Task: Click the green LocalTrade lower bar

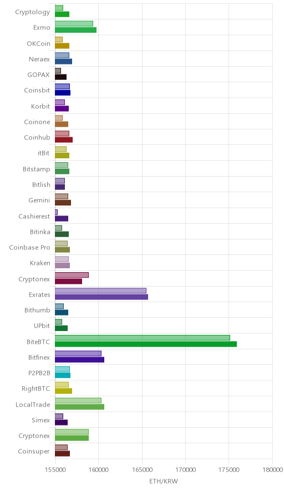Action: (79, 407)
